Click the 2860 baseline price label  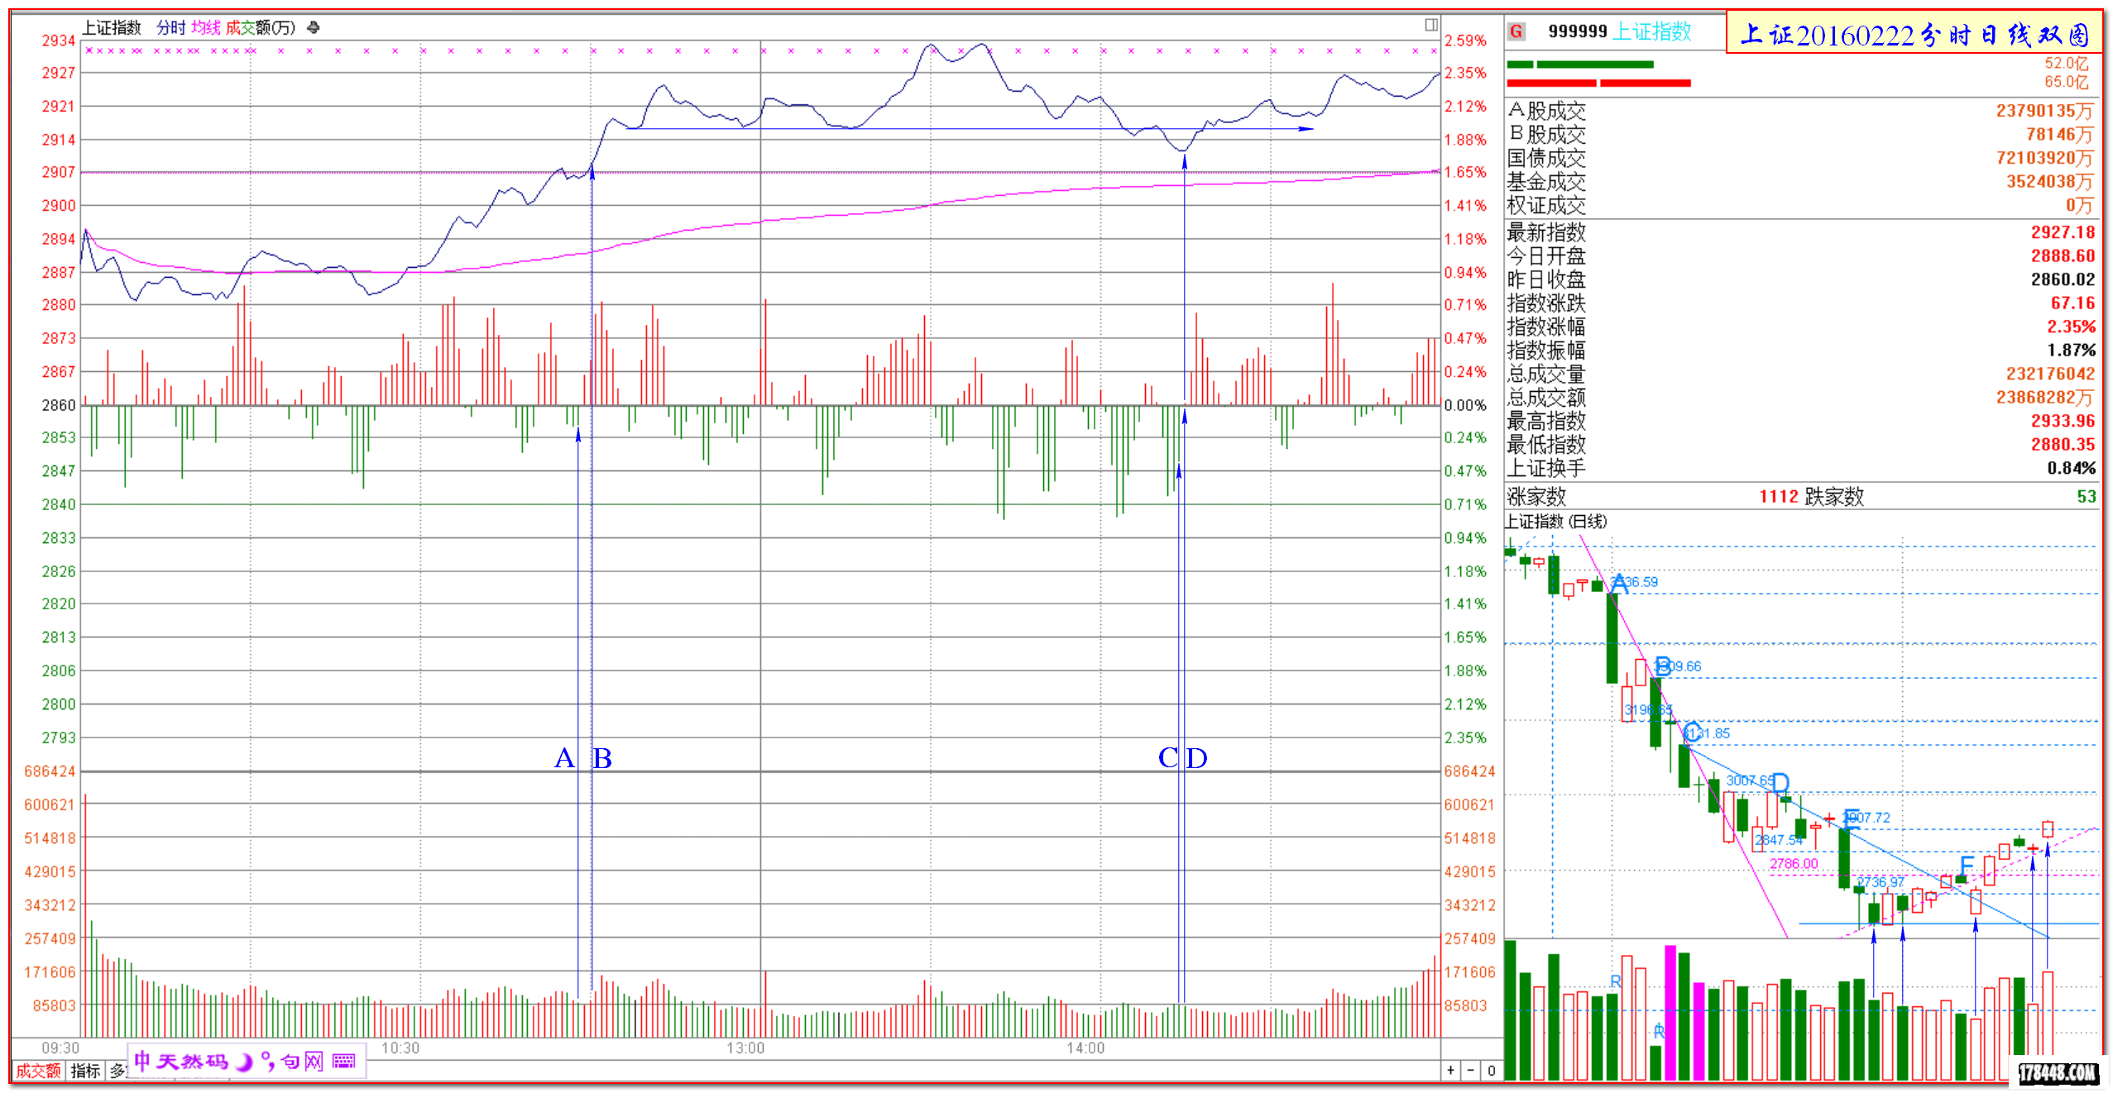58,405
